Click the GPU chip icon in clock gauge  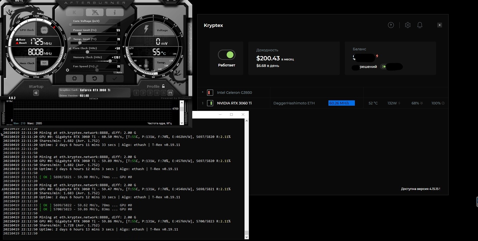(x=44, y=30)
